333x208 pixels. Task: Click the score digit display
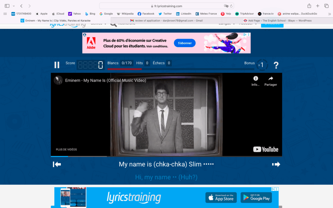click(x=90, y=65)
